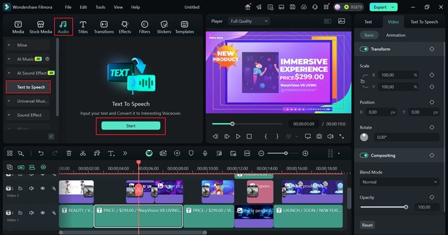Lock the Video 2 track
Screen dimensions: 448x235
click(20, 188)
